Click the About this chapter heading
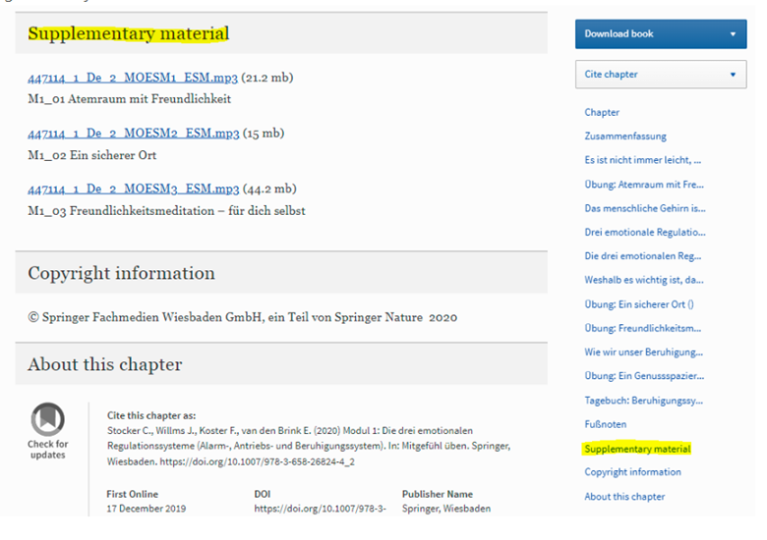 point(104,364)
